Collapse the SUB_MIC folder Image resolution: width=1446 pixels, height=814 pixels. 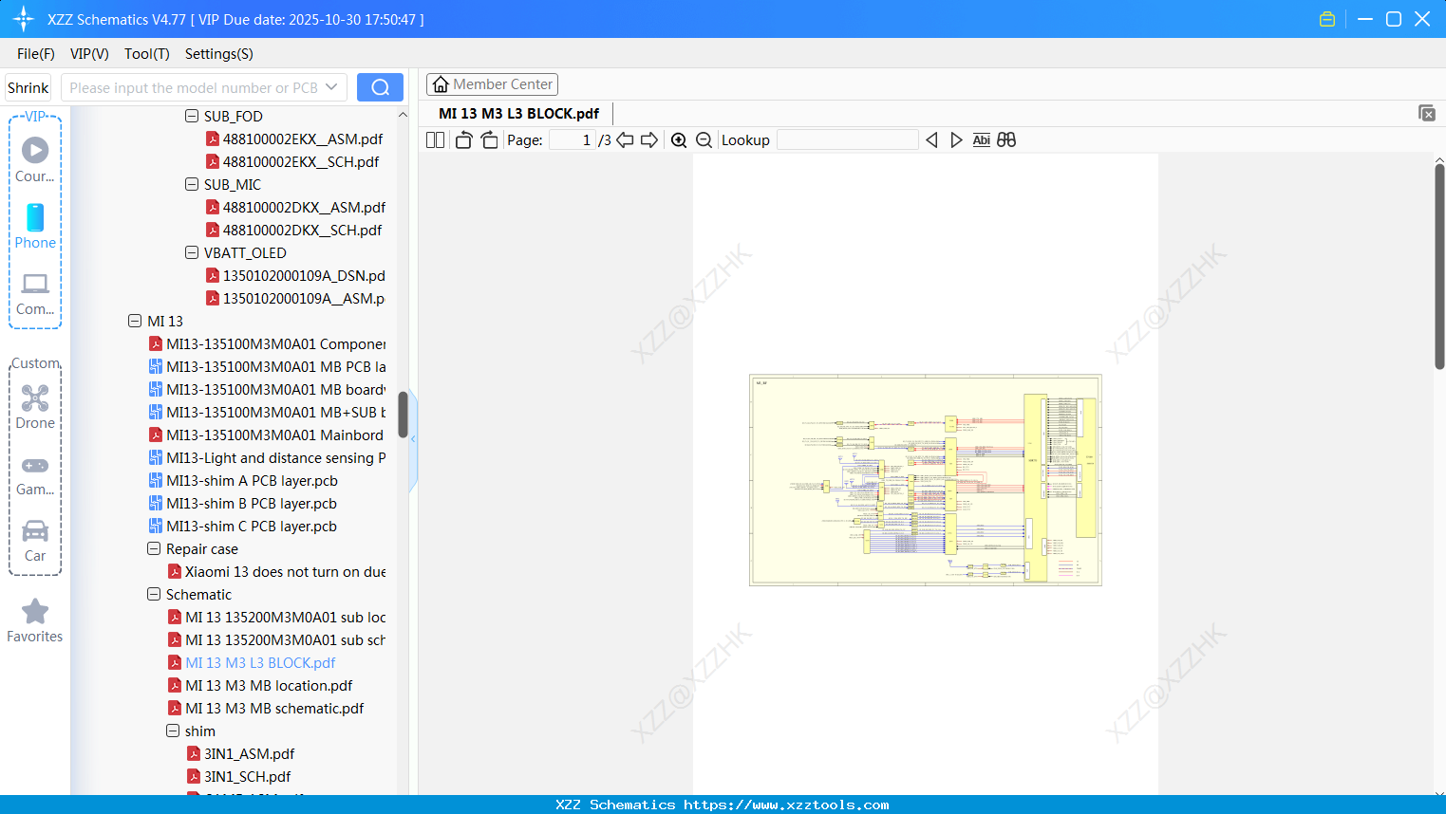(x=192, y=185)
